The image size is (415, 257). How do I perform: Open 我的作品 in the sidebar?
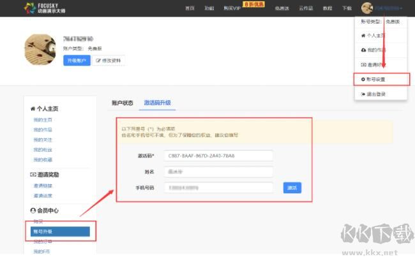(x=43, y=130)
